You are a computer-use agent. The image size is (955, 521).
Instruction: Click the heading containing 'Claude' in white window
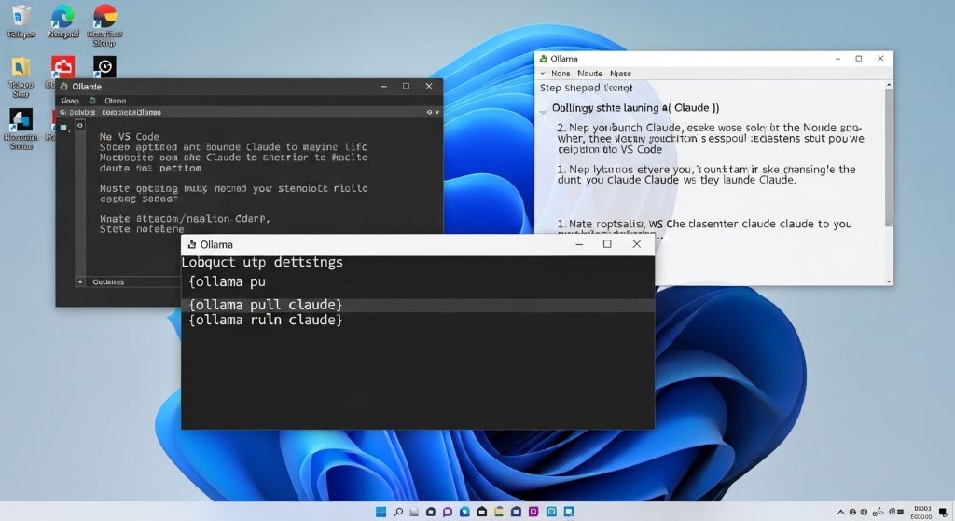(x=635, y=108)
